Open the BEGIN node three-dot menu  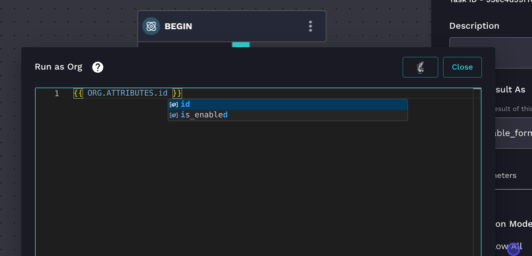point(310,26)
